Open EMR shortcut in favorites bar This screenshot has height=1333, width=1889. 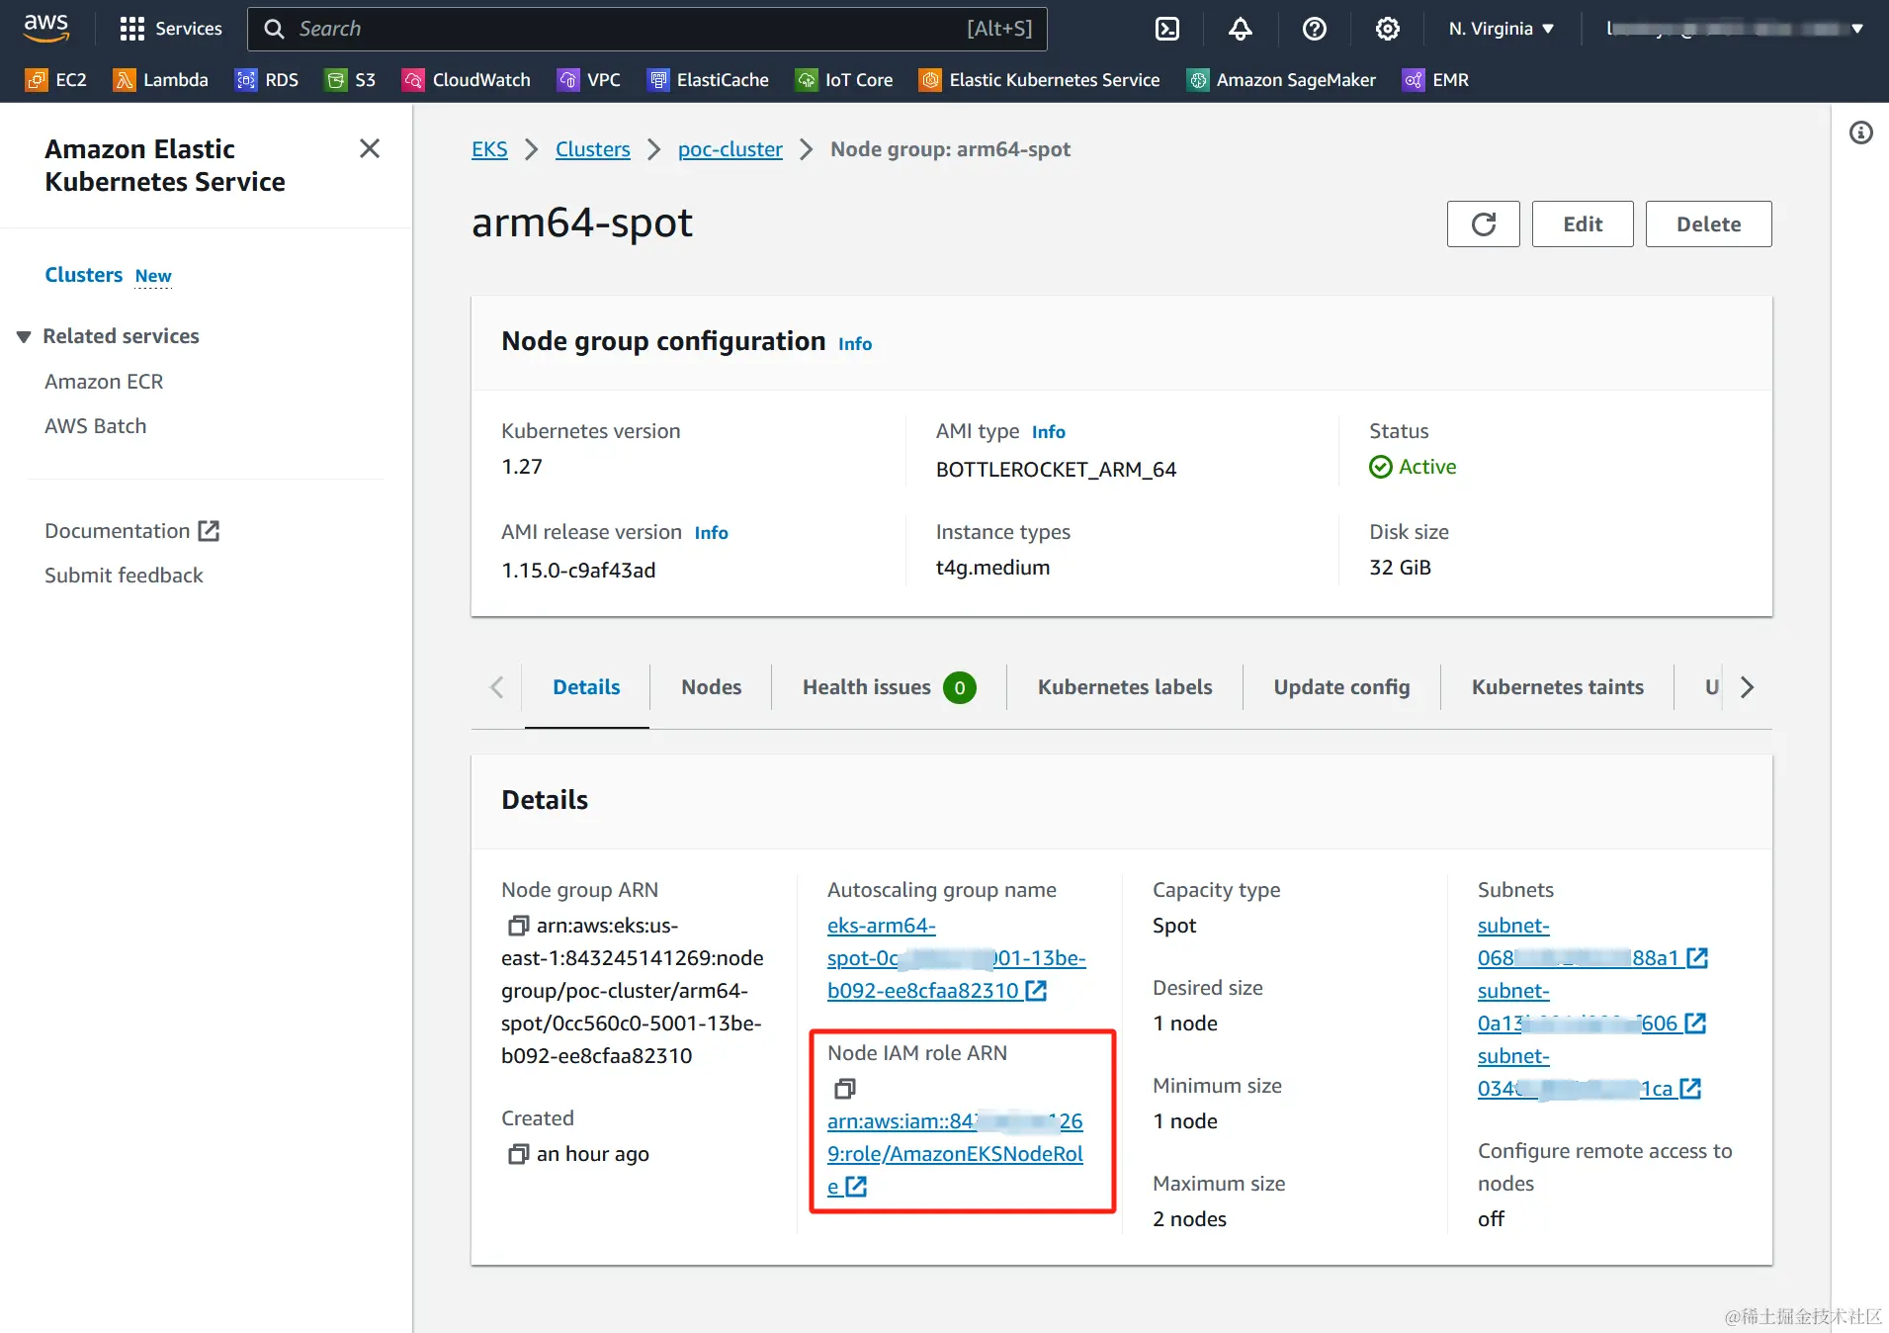click(1435, 80)
